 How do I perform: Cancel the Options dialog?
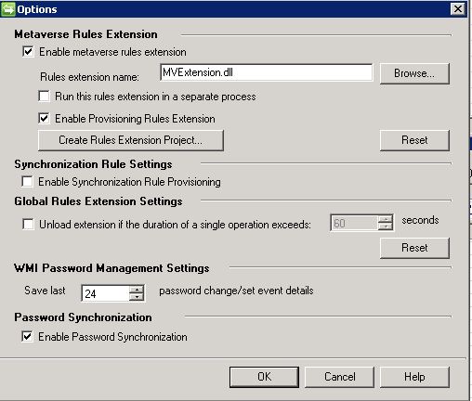[339, 377]
